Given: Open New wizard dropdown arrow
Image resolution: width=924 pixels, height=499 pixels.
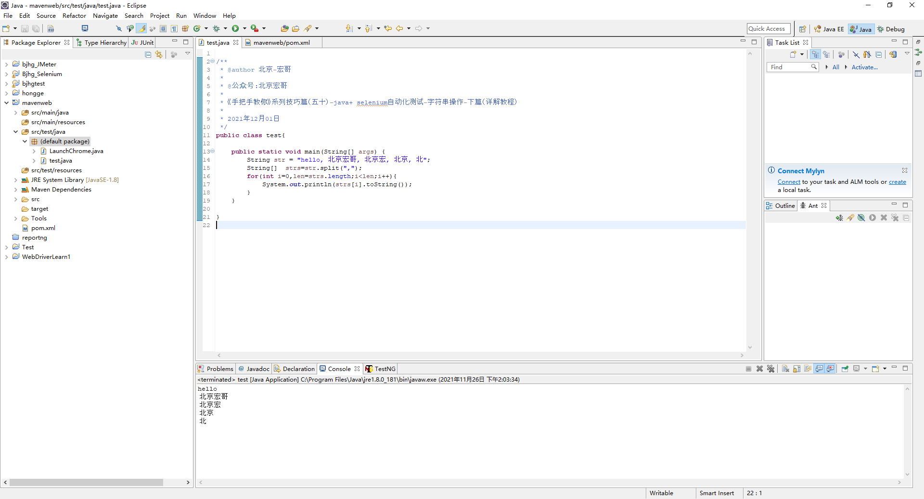Looking at the screenshot, I should [x=15, y=28].
